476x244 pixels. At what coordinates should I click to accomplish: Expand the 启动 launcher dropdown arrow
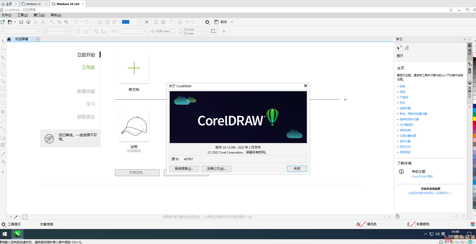[x=232, y=22]
